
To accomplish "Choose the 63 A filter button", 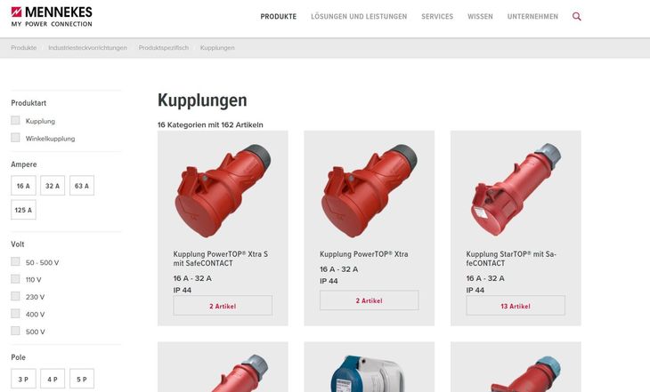I will click(x=82, y=186).
